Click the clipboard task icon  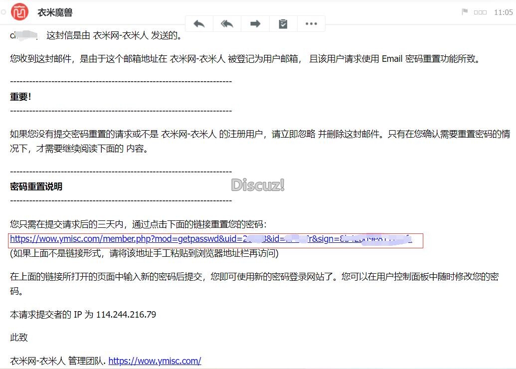[283, 24]
